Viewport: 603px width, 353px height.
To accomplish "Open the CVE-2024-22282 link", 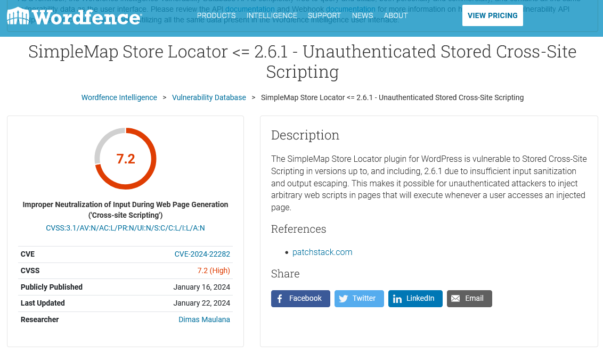I will click(x=202, y=254).
